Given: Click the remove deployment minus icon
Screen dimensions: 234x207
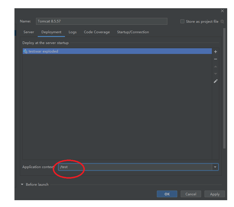Looking at the screenshot, I should point(216,59).
